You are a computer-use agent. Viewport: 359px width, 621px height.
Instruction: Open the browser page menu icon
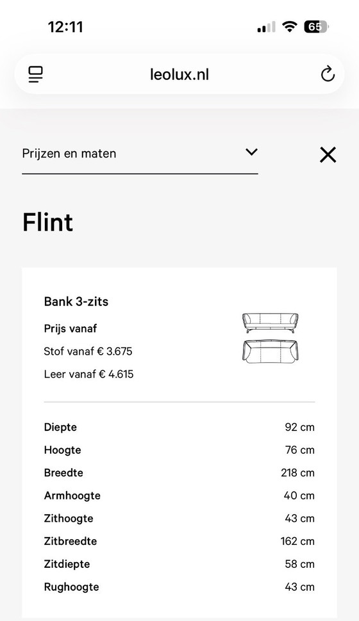tap(35, 74)
